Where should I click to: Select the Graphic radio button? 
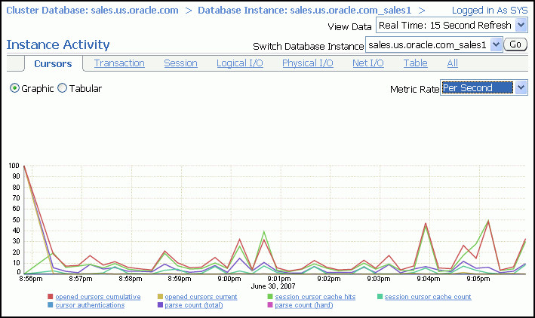tap(15, 89)
